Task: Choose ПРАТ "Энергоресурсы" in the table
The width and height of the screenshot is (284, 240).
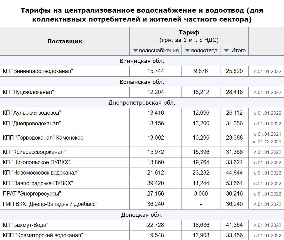Action: 32,194
